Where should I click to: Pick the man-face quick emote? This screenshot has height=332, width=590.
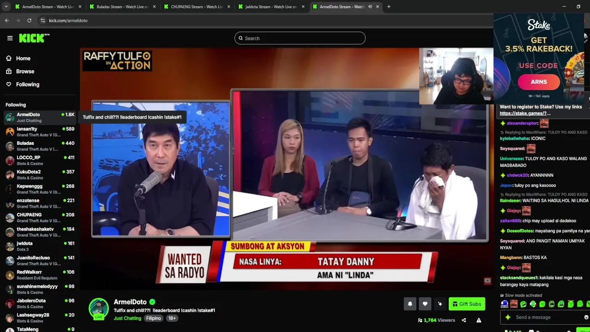pyautogui.click(x=514, y=304)
